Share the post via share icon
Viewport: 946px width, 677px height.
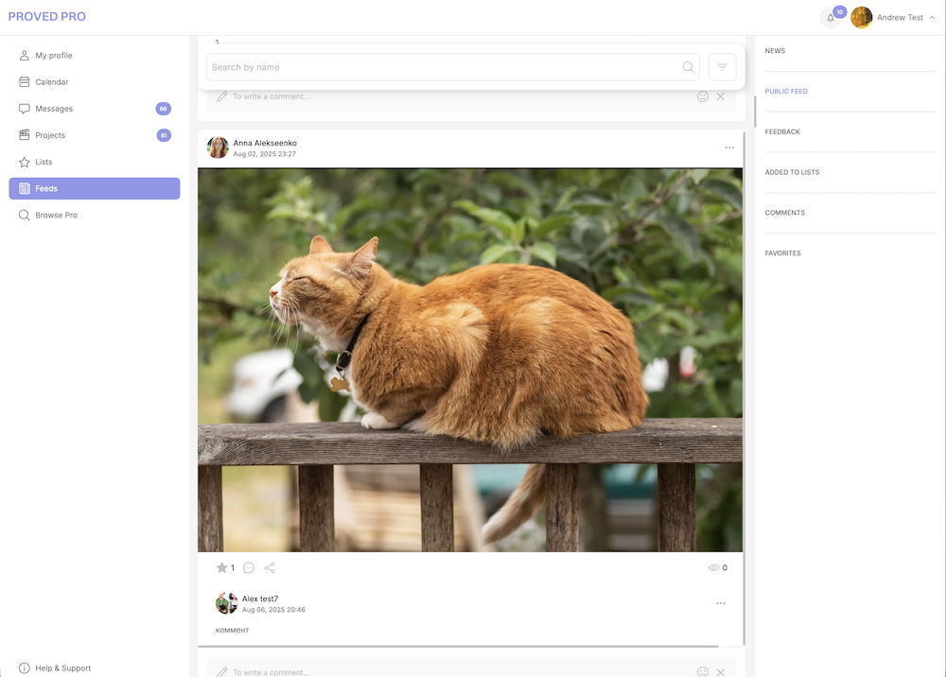(270, 568)
